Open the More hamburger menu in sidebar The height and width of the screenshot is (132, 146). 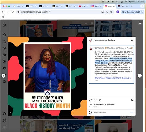pos(4,127)
